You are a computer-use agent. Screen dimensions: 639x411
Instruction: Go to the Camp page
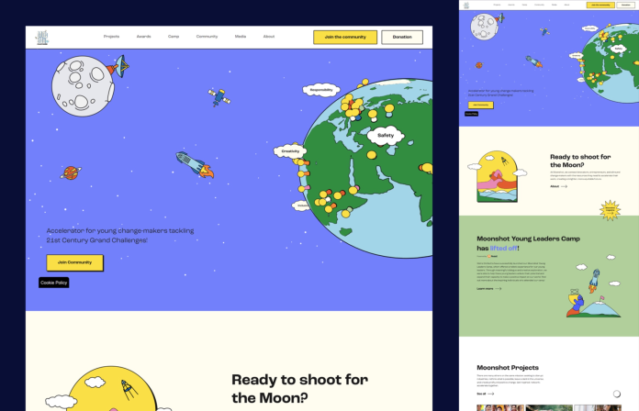pyautogui.click(x=174, y=37)
